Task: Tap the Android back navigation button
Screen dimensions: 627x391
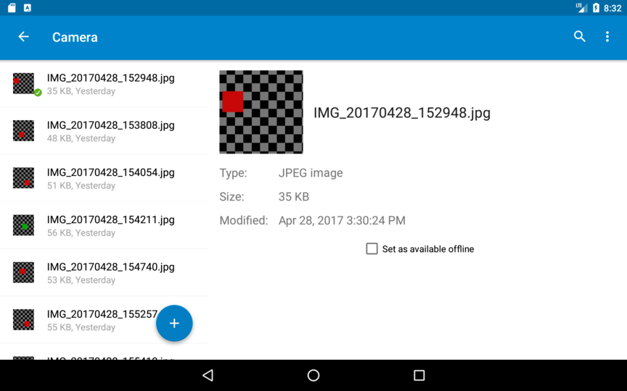Action: pyautogui.click(x=208, y=375)
